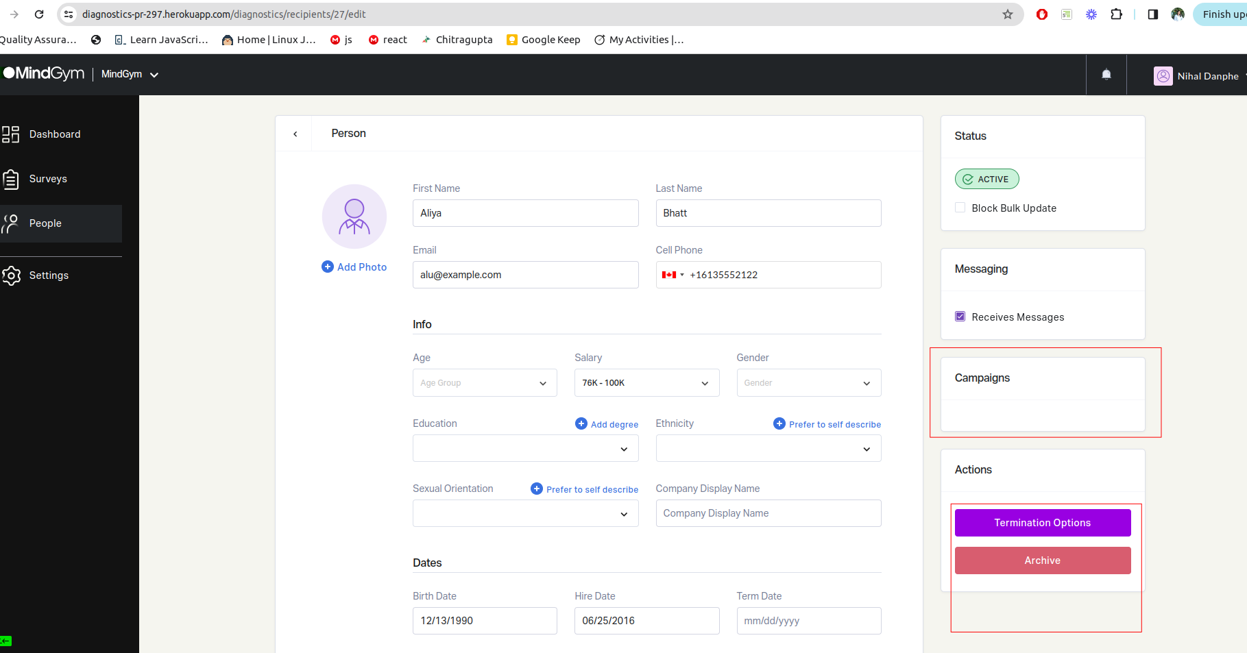Expand the Education dropdown
Viewport: 1247px width, 653px height.
point(525,449)
